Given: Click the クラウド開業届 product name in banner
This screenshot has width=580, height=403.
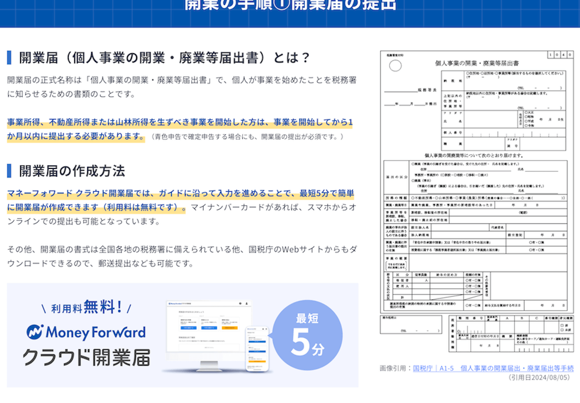Looking at the screenshot, I should (86, 357).
